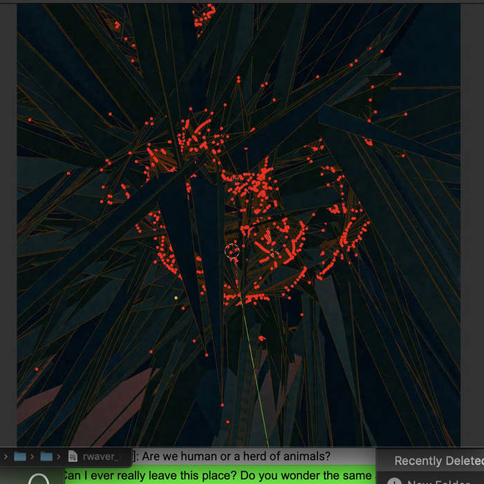
Task: Click the line 'Are we human or a herd'
Action: coord(235,456)
